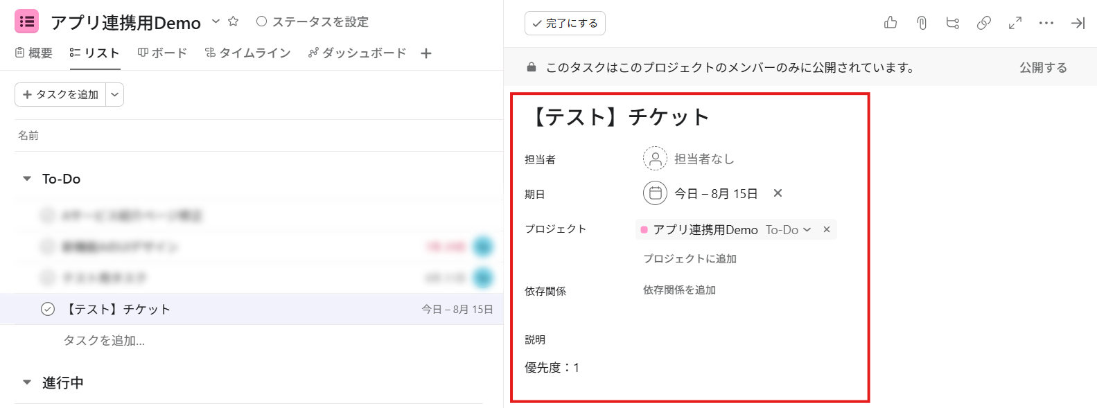Collapse the 進行中 section

tap(27, 382)
